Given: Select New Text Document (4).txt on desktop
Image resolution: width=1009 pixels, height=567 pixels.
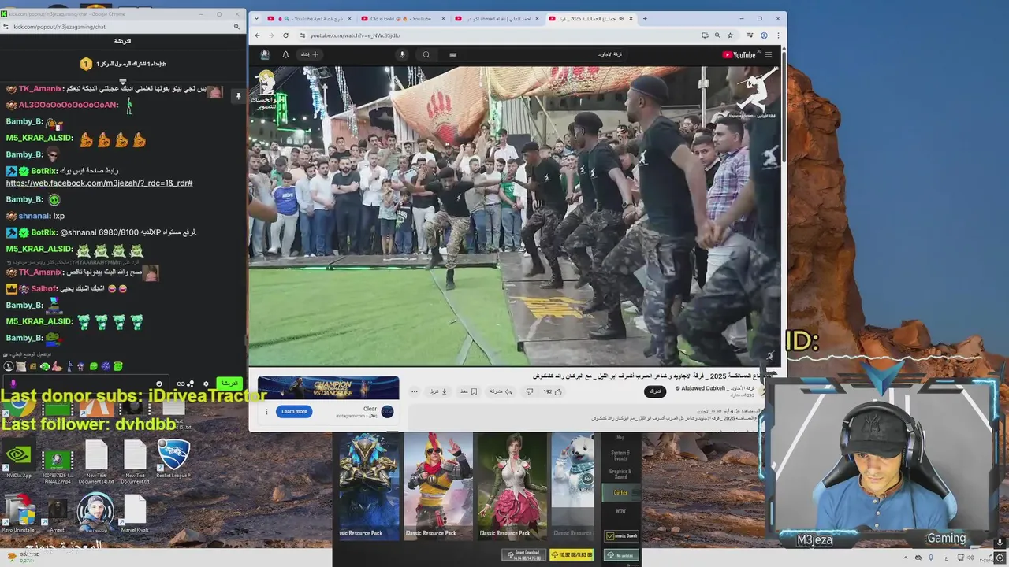Looking at the screenshot, I should (x=95, y=461).
